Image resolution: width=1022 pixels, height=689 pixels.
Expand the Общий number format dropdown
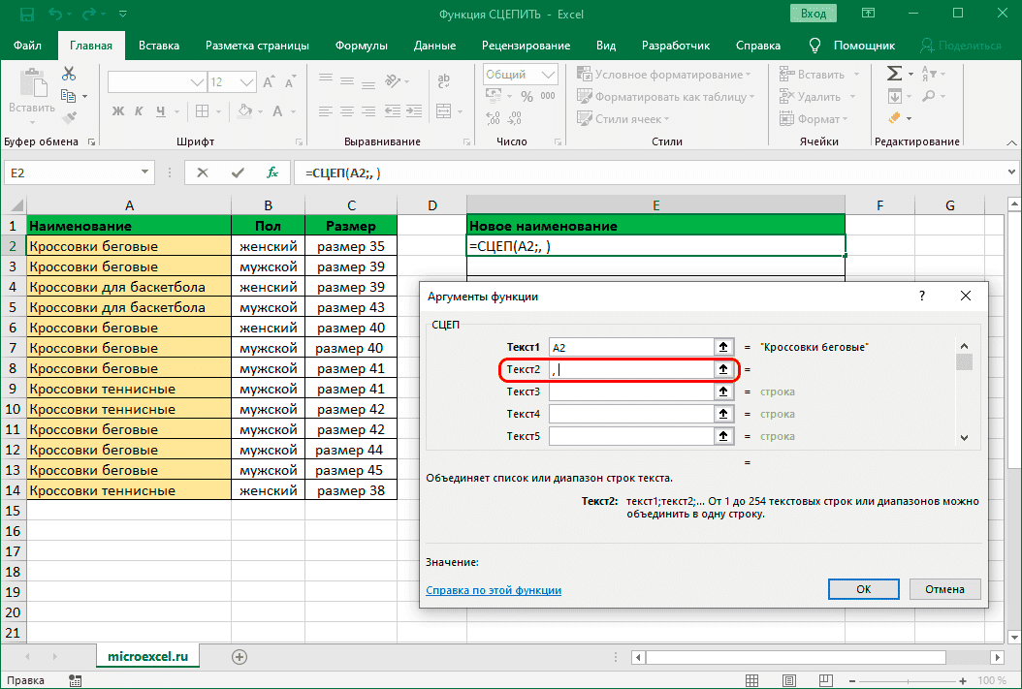click(548, 75)
